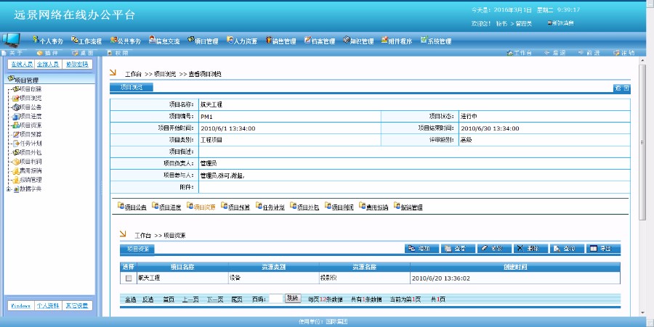654x327 pixels.
Task: Open 个人事务 in the top navigation
Action: [x=48, y=41]
